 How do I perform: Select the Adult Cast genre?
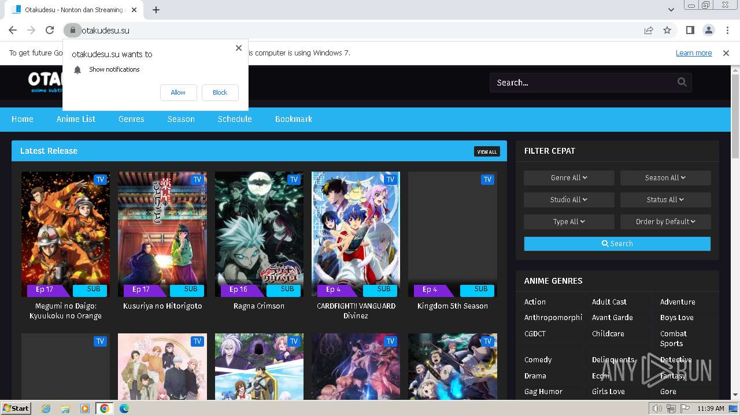pyautogui.click(x=609, y=302)
